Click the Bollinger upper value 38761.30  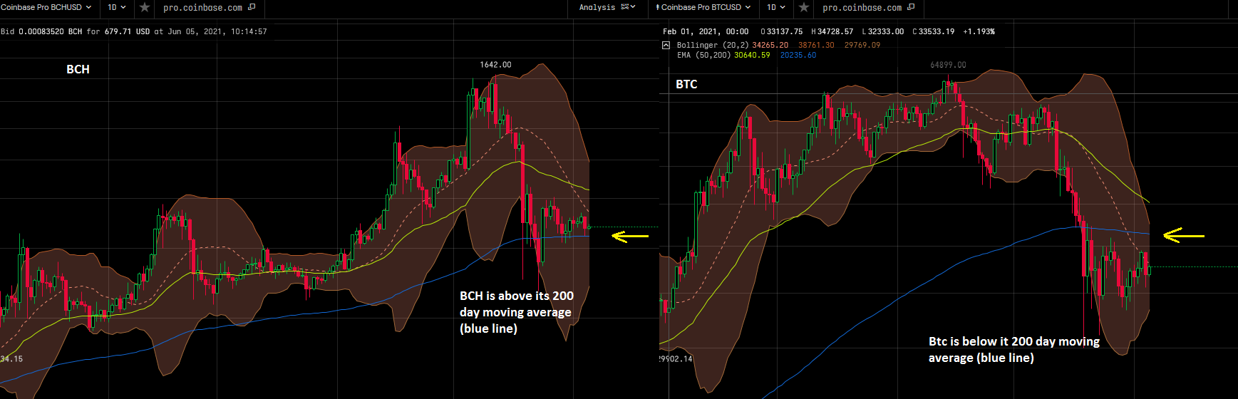click(x=816, y=45)
